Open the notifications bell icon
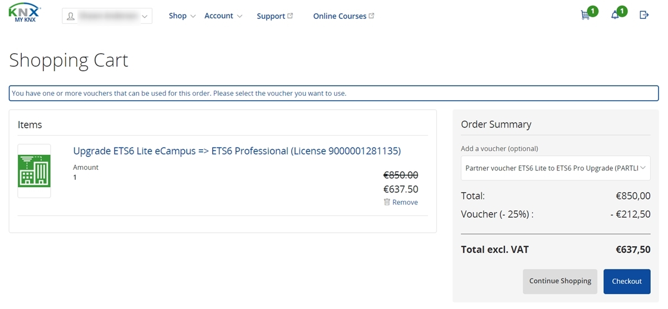The image size is (668, 309). (615, 16)
